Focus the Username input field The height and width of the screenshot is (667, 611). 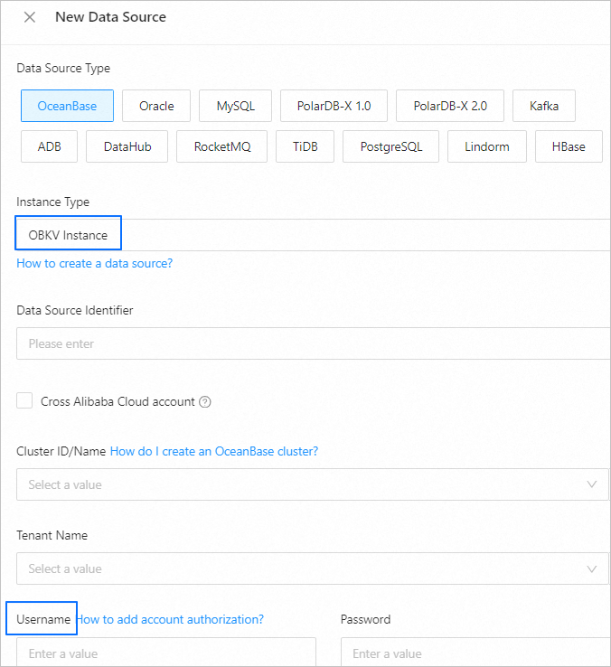pyautogui.click(x=166, y=653)
